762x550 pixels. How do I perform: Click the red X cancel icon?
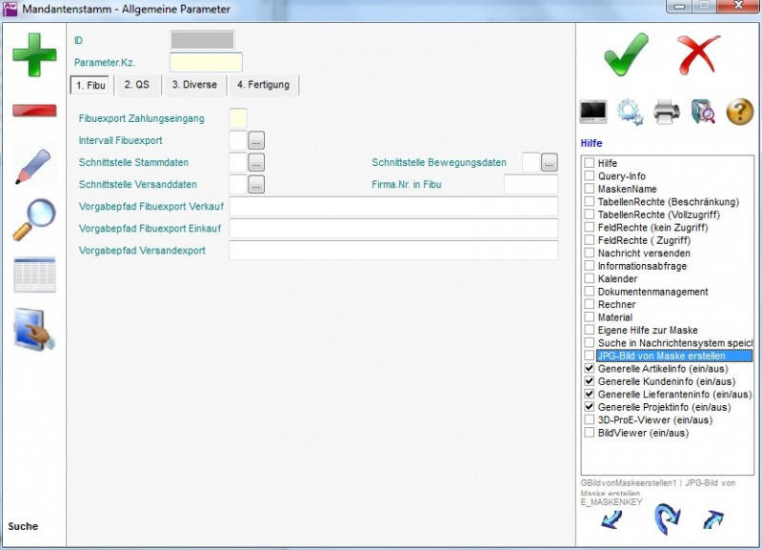[x=699, y=54]
